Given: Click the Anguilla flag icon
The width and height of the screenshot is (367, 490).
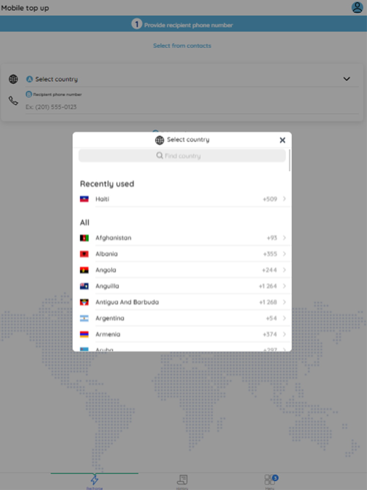Looking at the screenshot, I should point(84,286).
